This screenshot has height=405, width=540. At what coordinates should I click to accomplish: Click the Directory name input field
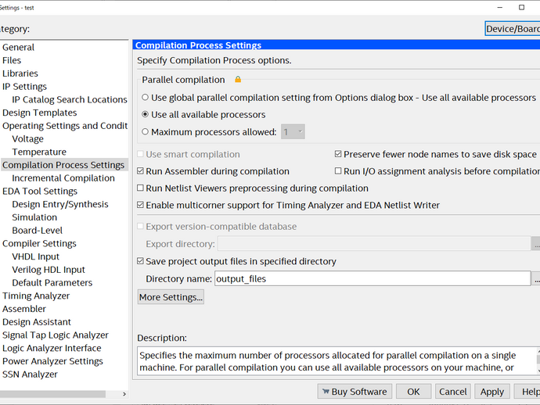pyautogui.click(x=373, y=278)
